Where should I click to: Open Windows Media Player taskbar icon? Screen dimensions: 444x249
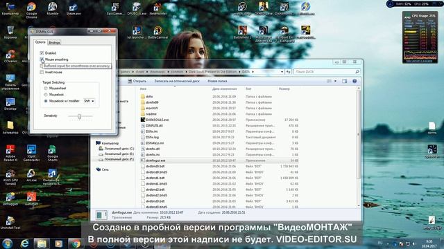[x=58, y=243]
